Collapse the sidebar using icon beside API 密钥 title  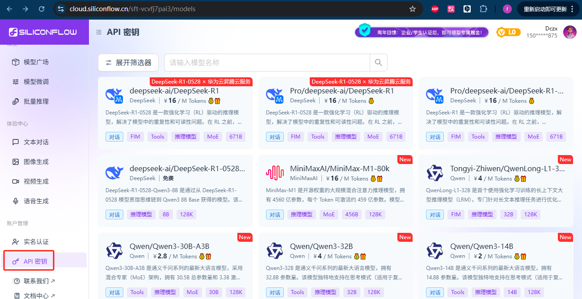[x=98, y=32]
